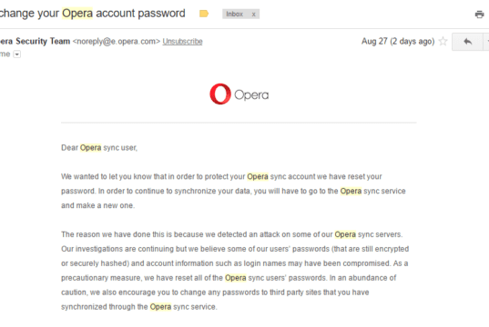Open the Inbox label tag
This screenshot has height=327, width=489.
click(x=235, y=14)
